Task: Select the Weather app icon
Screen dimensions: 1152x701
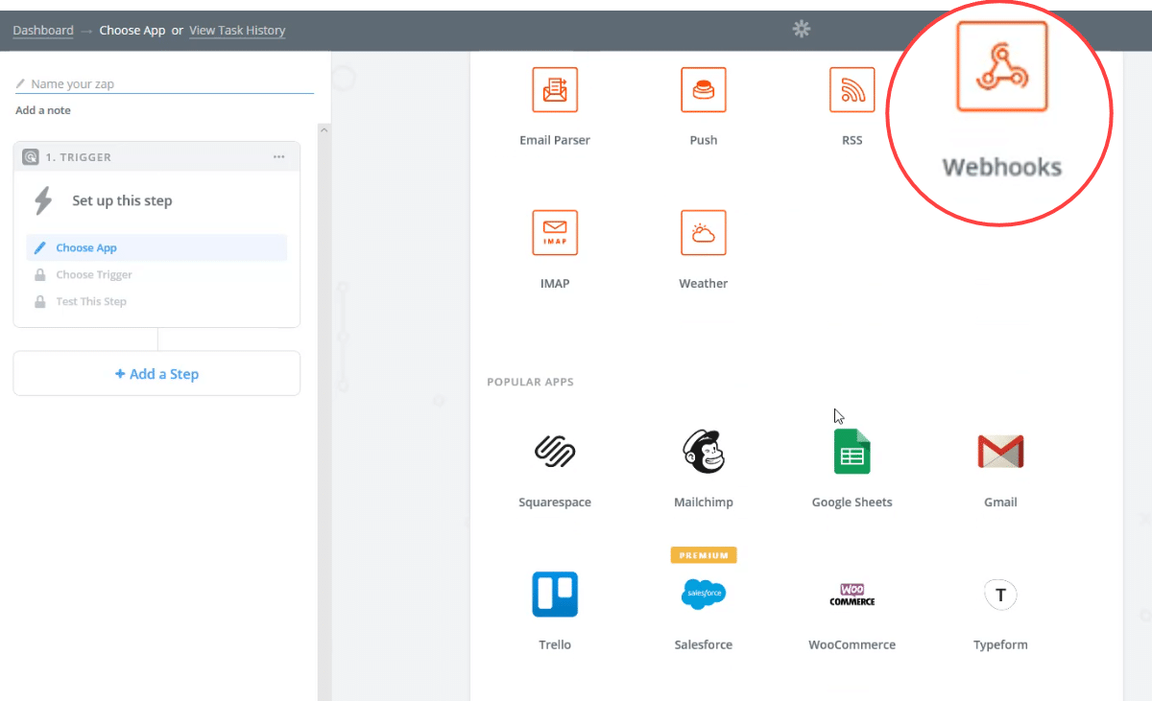Action: click(x=703, y=232)
